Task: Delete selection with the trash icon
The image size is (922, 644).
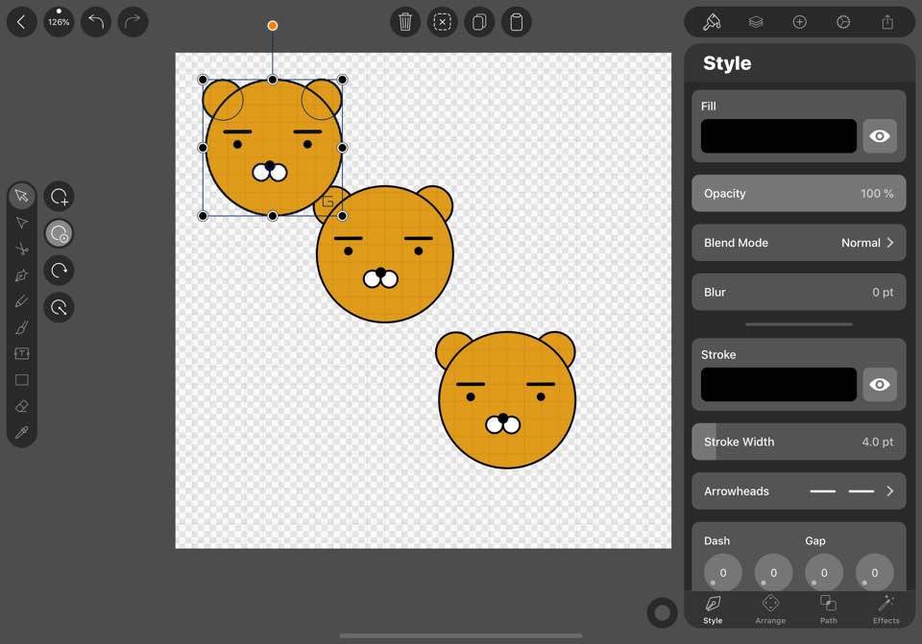Action: pyautogui.click(x=405, y=22)
